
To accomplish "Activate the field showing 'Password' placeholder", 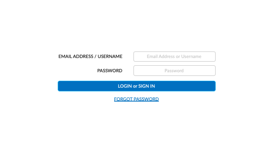I will click(174, 71).
